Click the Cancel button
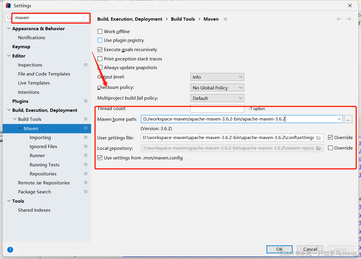Viewport: 361px width, 259px height. (x=310, y=249)
